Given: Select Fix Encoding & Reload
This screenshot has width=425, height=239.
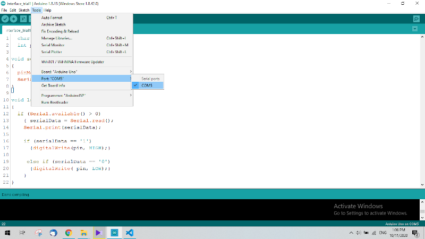Looking at the screenshot, I should [82, 31].
